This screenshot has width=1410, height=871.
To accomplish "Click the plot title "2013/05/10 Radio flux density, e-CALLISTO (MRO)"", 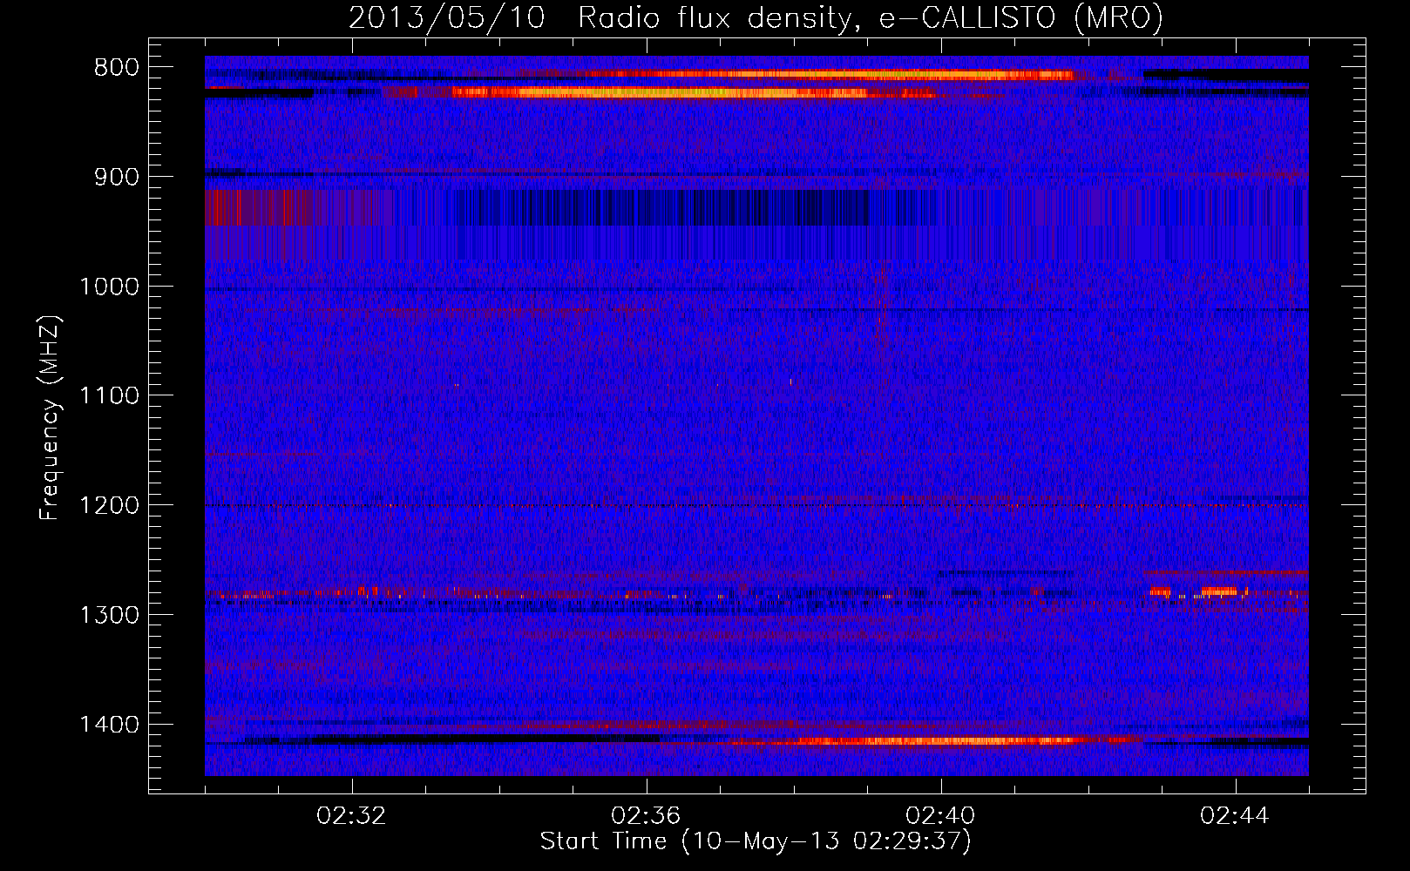I will pos(756,17).
